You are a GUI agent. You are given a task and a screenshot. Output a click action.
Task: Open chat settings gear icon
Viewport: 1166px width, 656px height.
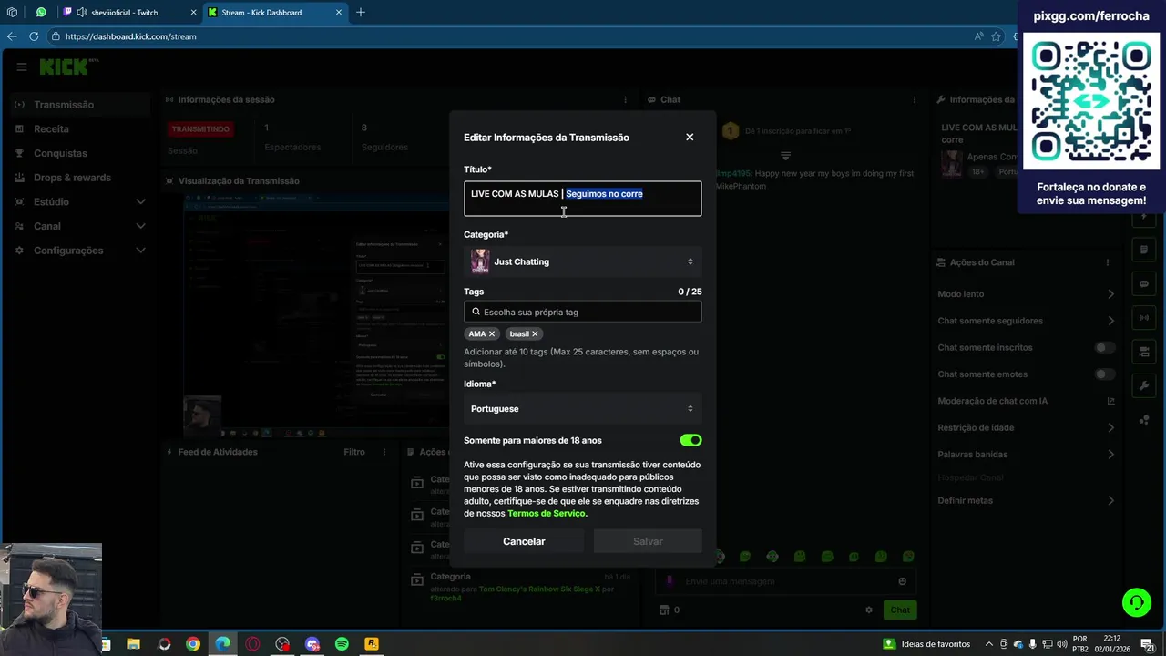tap(869, 610)
